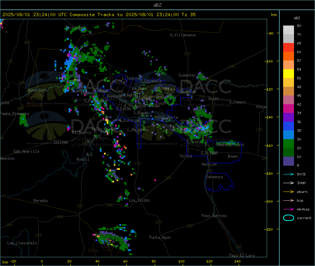Click the 35 dBZ light blue swatch
The width and height of the screenshot is (315, 266).
point(288,135)
